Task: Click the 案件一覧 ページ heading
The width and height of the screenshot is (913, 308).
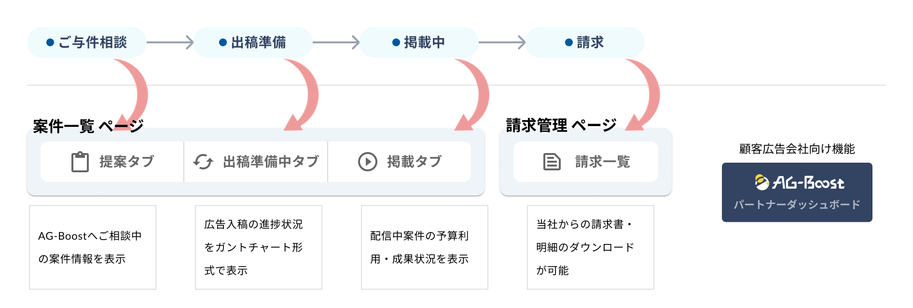Action: pos(88,126)
